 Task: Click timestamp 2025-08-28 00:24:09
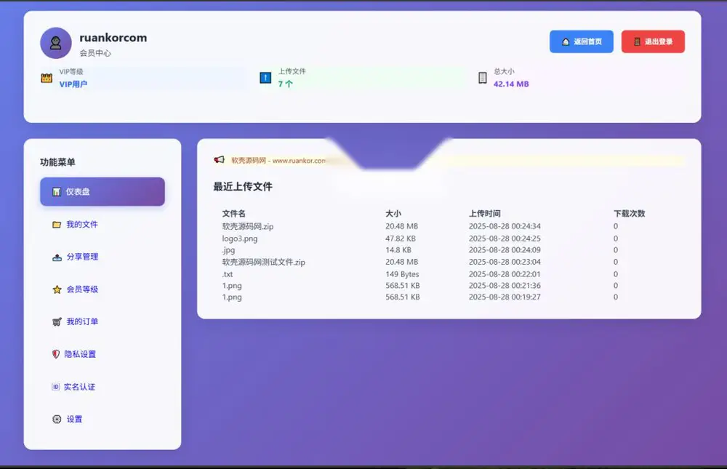[505, 250]
